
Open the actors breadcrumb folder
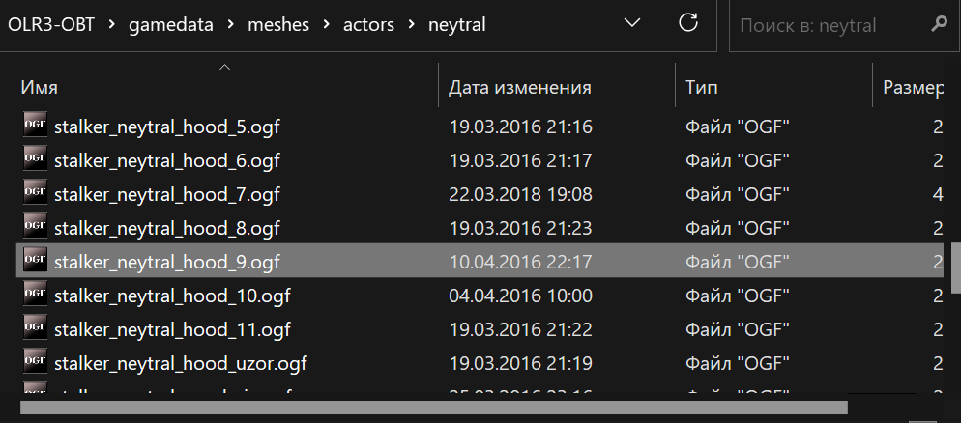click(x=368, y=24)
